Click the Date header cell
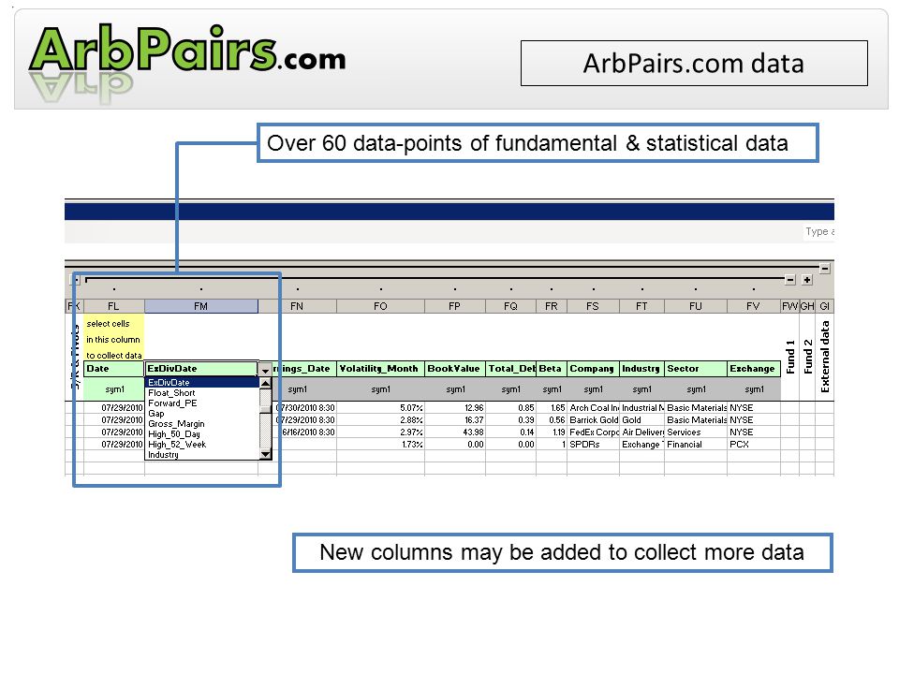This screenshot has width=899, height=674. pyautogui.click(x=113, y=369)
